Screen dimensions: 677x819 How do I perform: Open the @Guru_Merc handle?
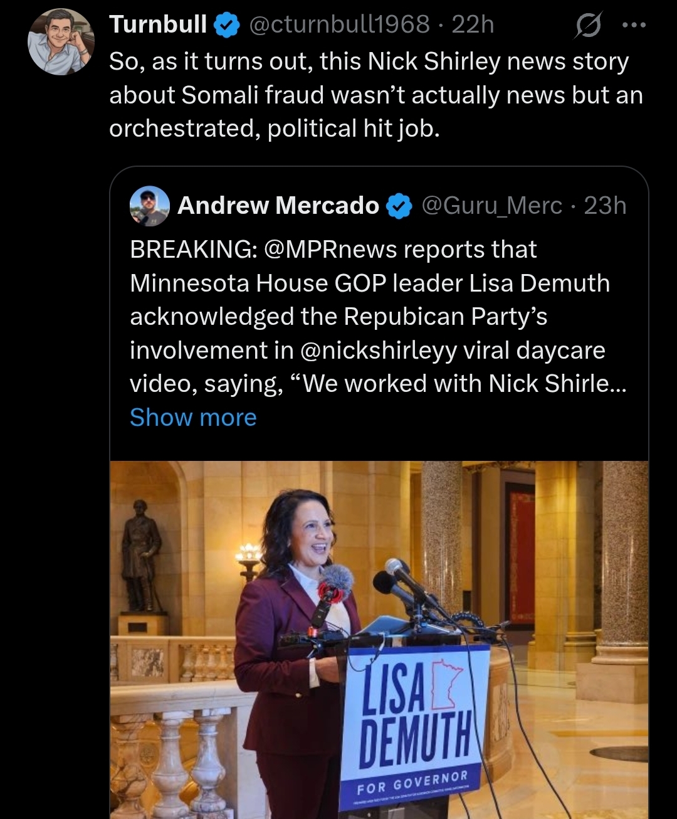pos(492,206)
